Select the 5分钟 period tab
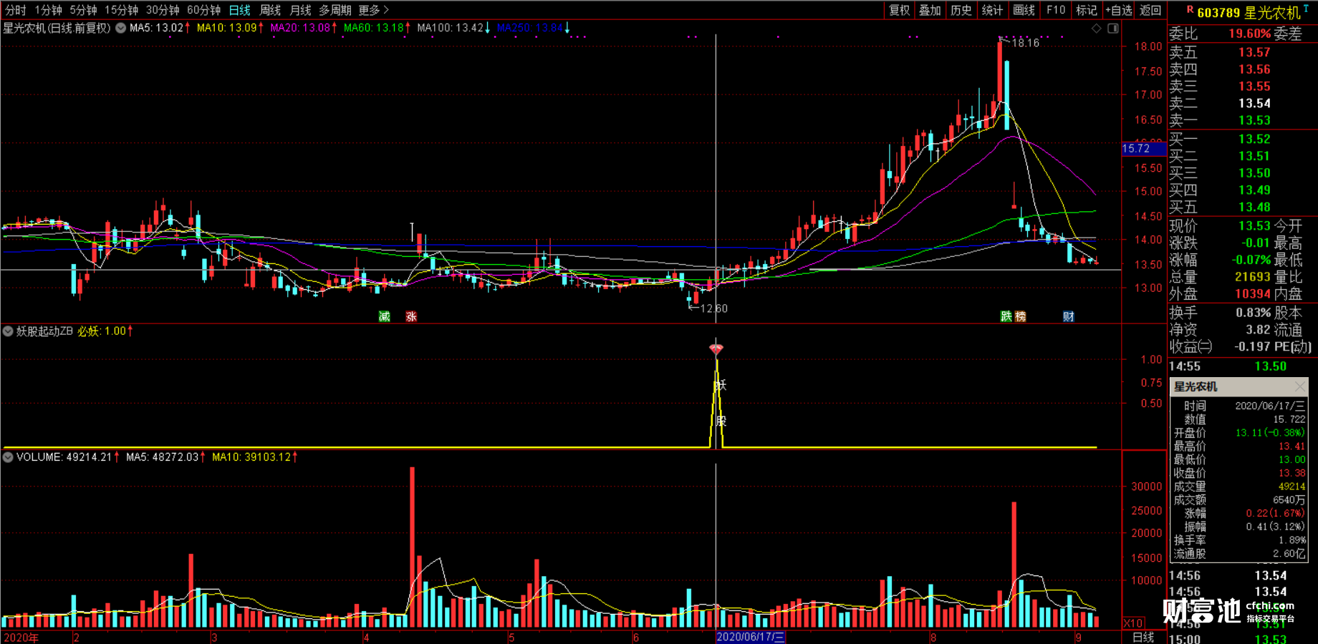 83,10
